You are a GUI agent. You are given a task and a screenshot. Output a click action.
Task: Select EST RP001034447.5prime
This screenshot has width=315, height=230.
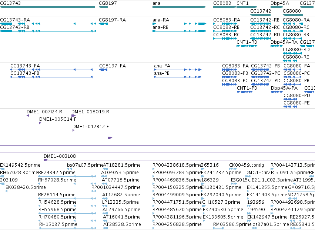click(x=94, y=191)
